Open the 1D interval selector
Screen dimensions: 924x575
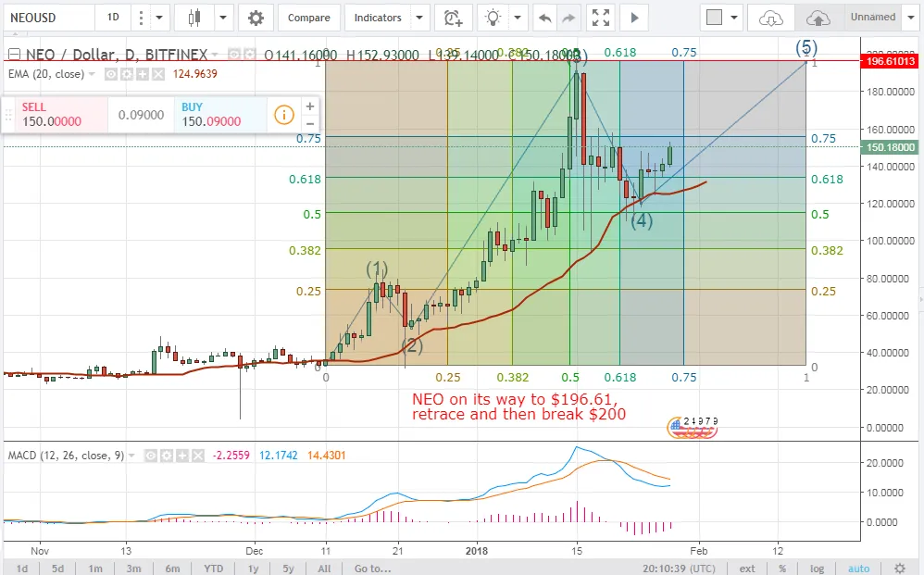coord(113,18)
